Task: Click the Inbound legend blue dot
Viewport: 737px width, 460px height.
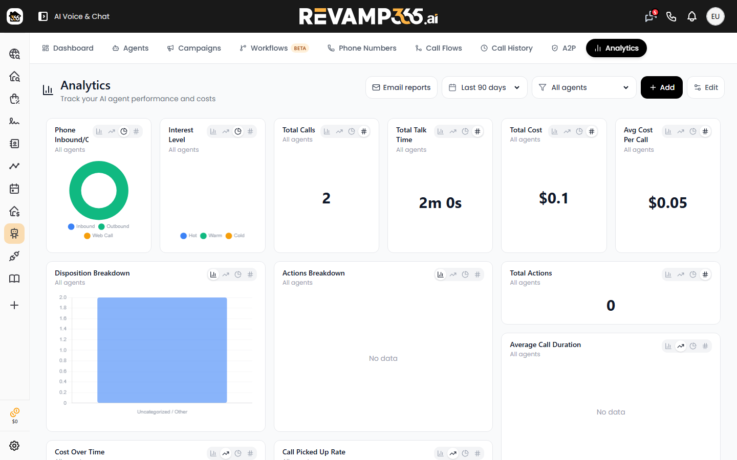Action: pyautogui.click(x=71, y=226)
